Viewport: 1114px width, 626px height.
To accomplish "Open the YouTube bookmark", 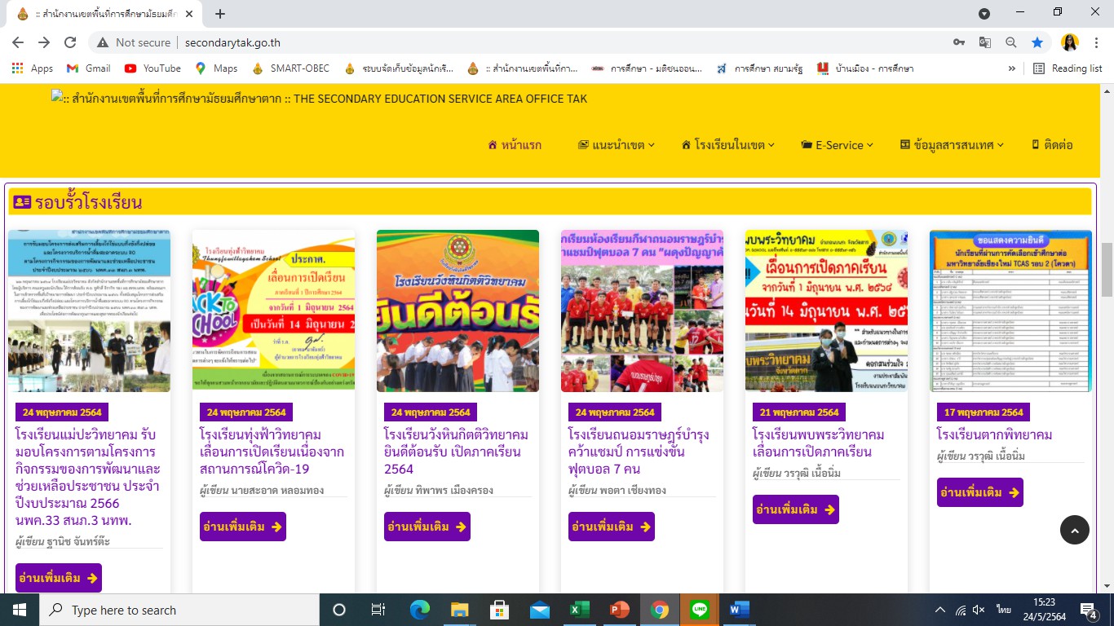I will [153, 68].
